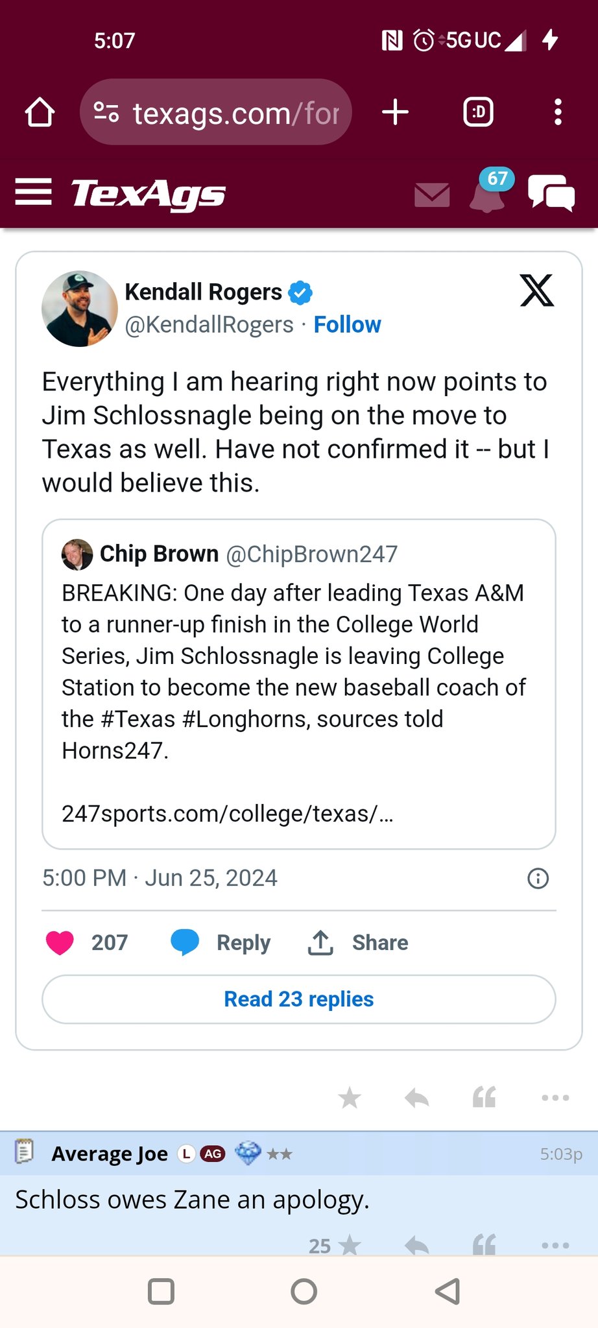Viewport: 598px width, 1328px height.
Task: Share the embedded tweet
Action: pyautogui.click(x=358, y=942)
